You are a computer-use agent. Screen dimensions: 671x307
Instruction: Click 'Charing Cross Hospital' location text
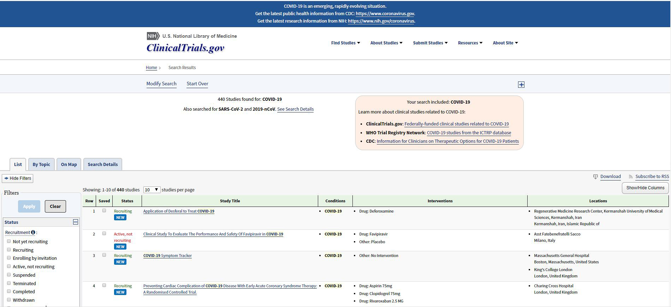coord(554,286)
